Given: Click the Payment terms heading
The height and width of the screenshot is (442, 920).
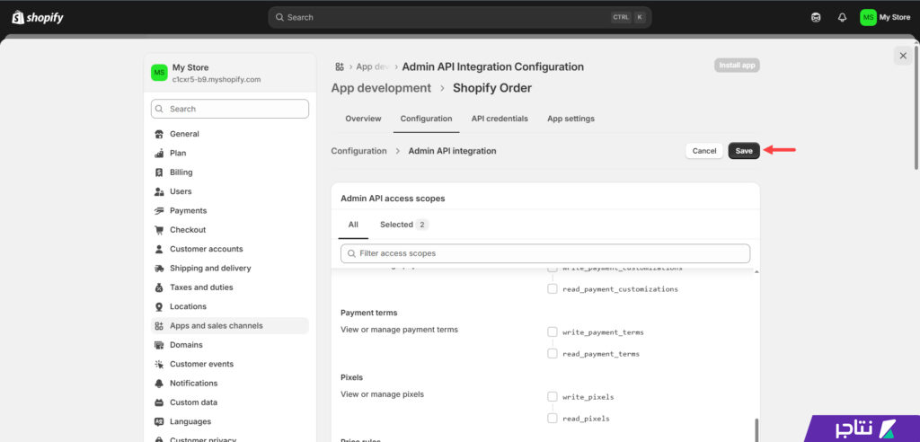Looking at the screenshot, I should [x=369, y=313].
